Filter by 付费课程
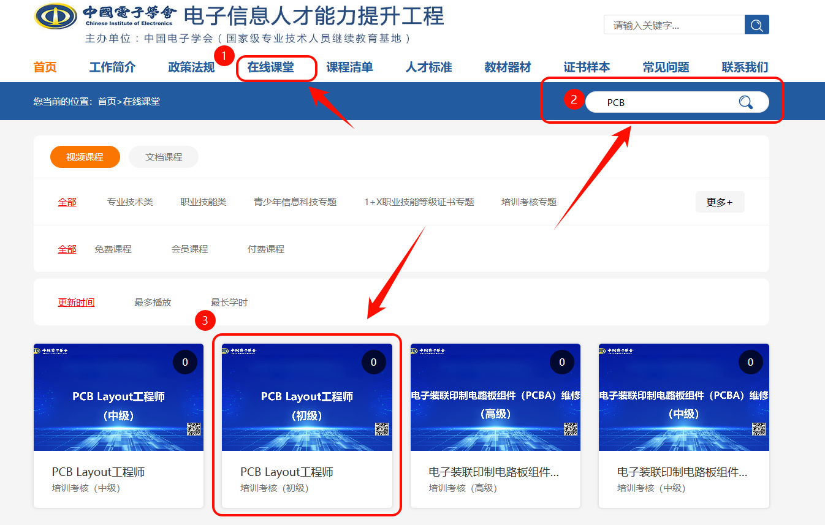 click(x=266, y=249)
